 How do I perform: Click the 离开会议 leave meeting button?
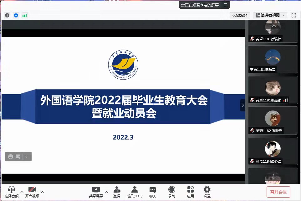point(278,192)
